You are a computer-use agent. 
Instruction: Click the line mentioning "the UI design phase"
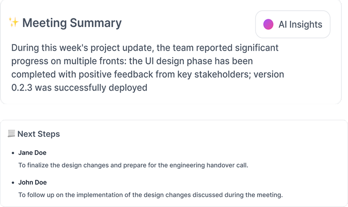tap(132, 61)
